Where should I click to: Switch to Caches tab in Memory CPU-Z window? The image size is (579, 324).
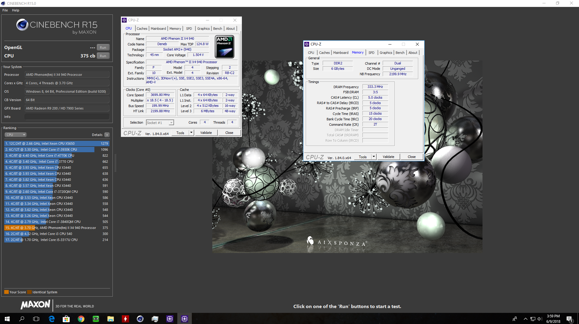(324, 53)
